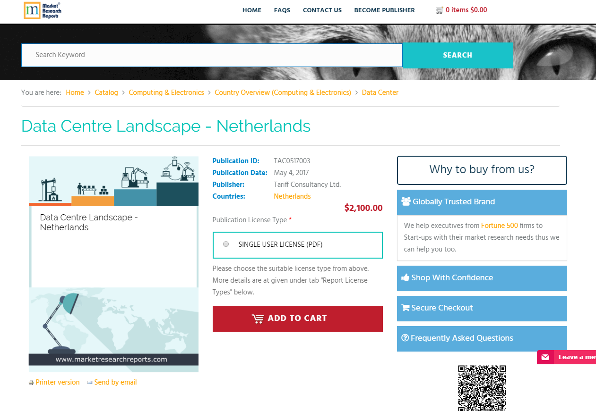The height and width of the screenshot is (411, 596).
Task: Open the Data Centre Landscape cover thumbnail
Action: 113,264
